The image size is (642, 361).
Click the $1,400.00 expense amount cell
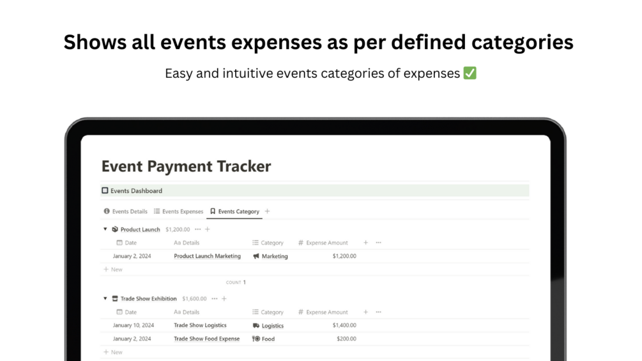(344, 325)
